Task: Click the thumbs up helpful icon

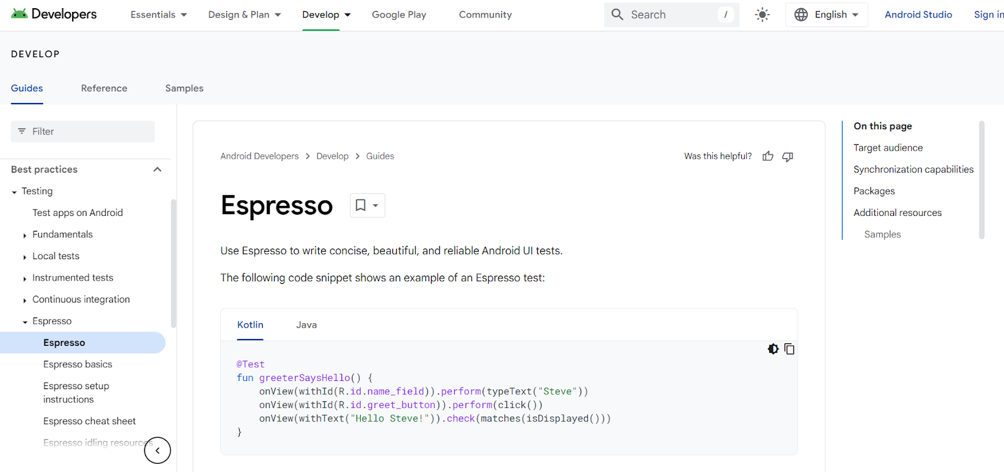Action: pyautogui.click(x=768, y=156)
